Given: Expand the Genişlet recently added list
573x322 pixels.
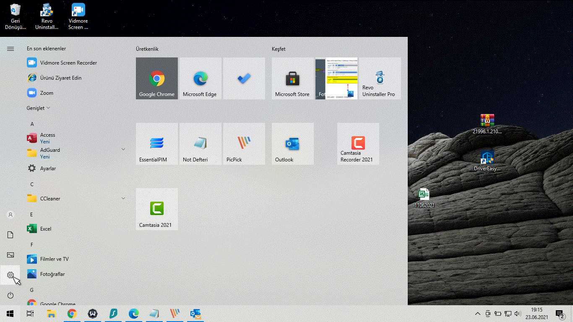Looking at the screenshot, I should [x=38, y=108].
